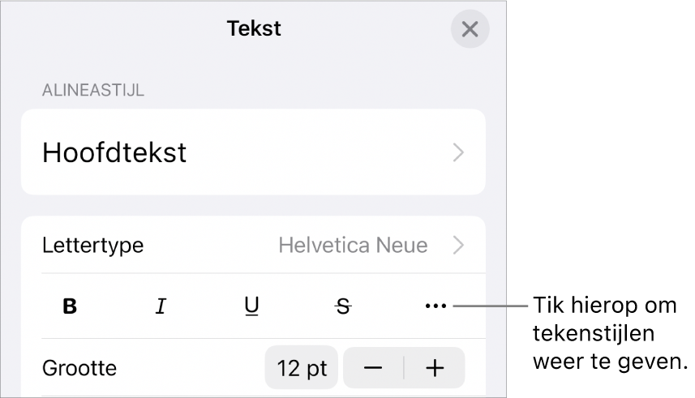
Task: Toggle bold text formatting
Action: pos(71,306)
